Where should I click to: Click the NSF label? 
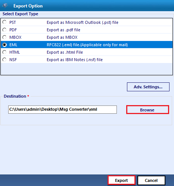[13, 60]
